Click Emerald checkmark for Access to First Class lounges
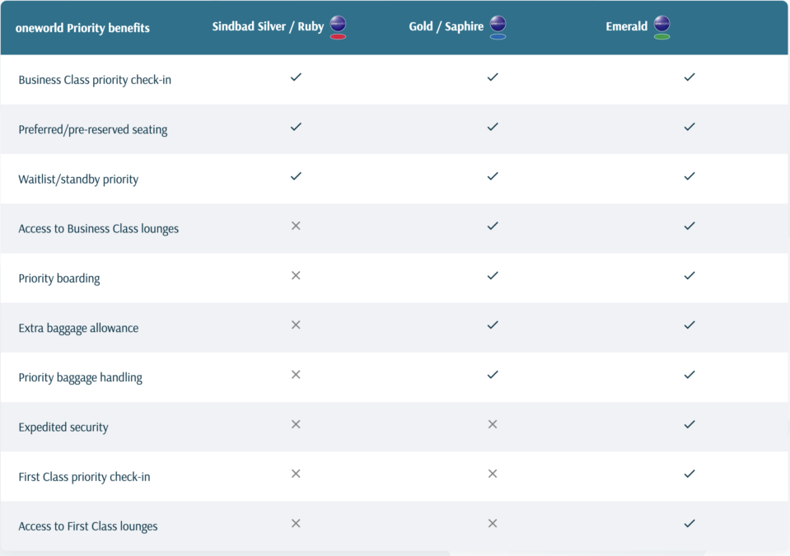Image resolution: width=790 pixels, height=556 pixels. (689, 523)
